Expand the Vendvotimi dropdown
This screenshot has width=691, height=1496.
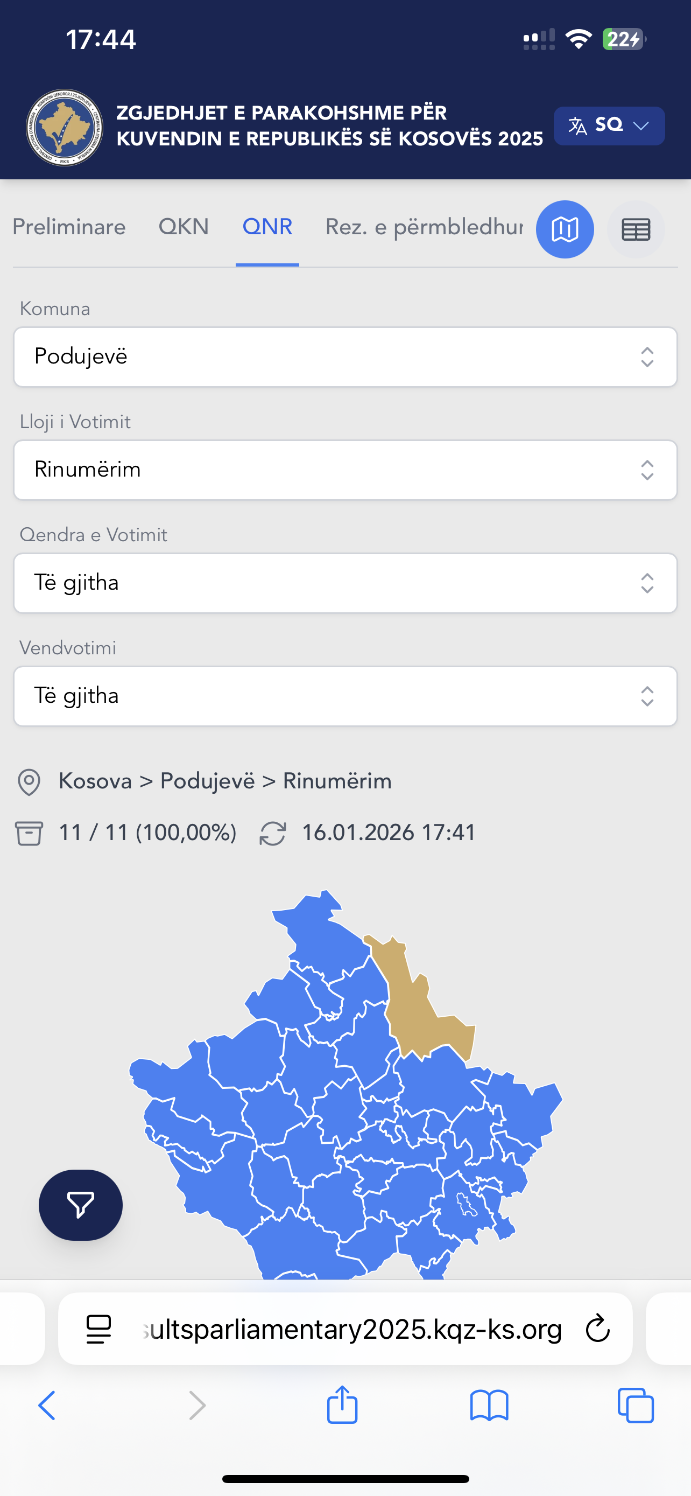pyautogui.click(x=345, y=696)
